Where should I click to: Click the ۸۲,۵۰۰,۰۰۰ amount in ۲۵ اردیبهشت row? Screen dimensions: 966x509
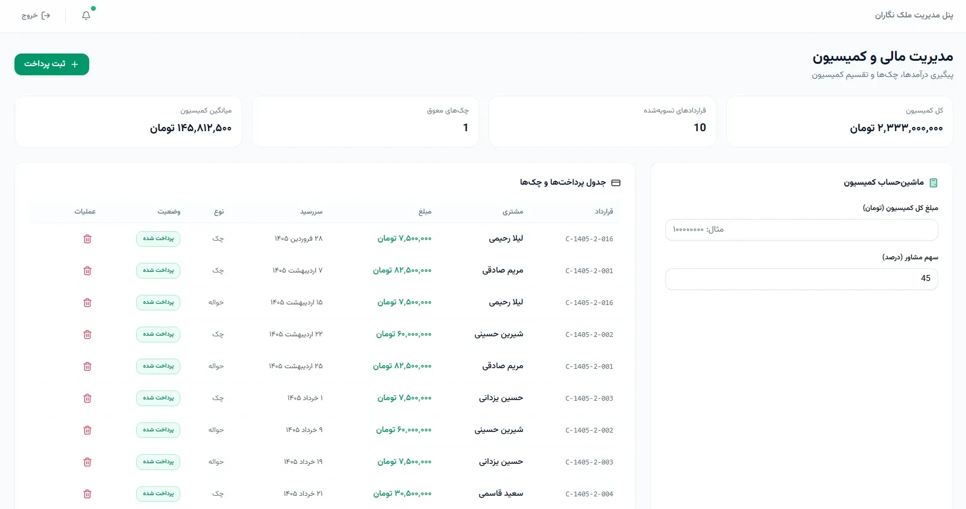tap(403, 366)
